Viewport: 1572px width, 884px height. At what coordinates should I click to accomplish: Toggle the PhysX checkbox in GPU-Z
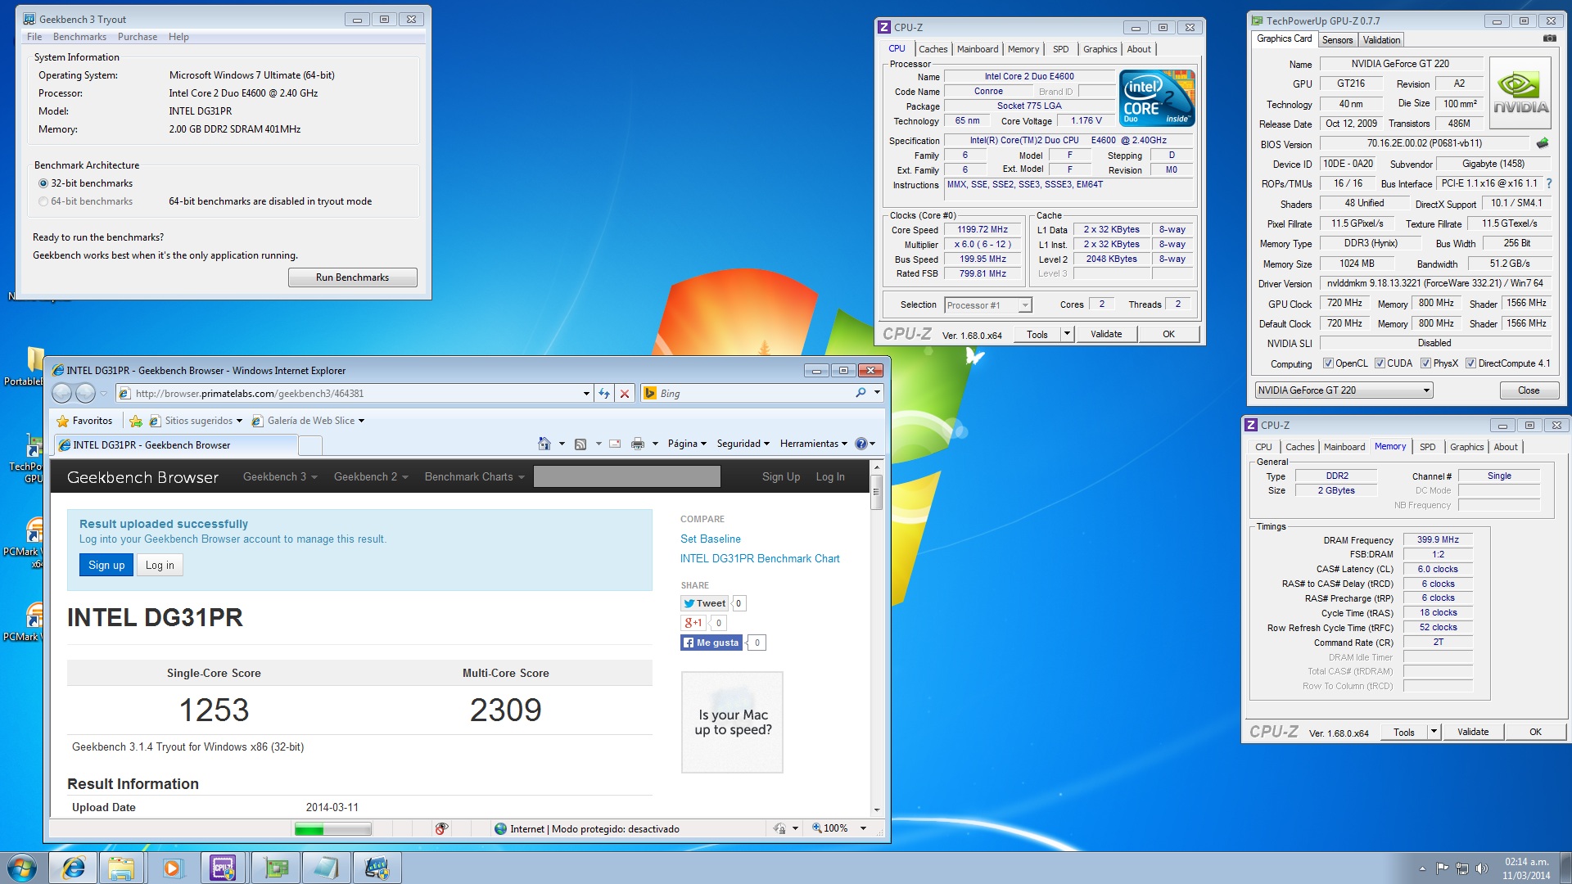tap(1425, 363)
